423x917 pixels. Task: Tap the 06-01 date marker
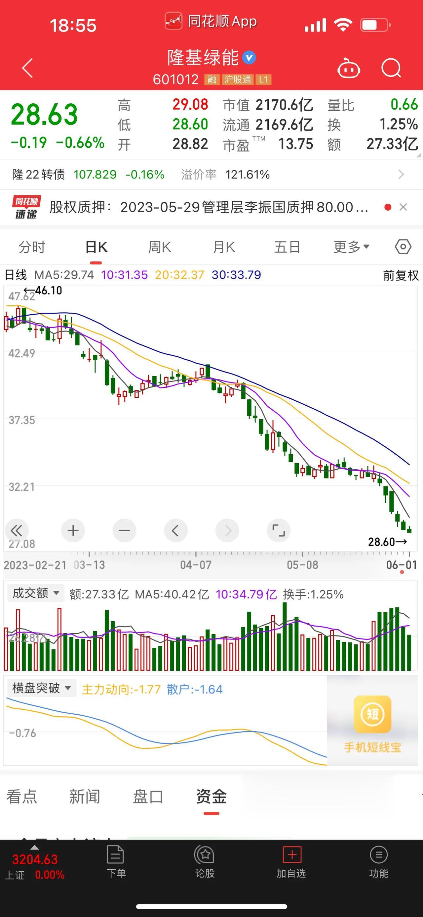tap(401, 565)
